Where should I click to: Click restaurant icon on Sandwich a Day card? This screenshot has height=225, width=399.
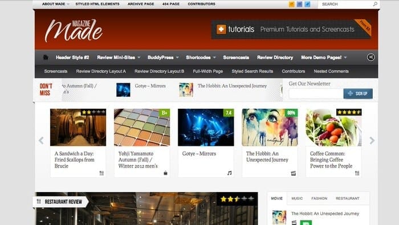(x=101, y=173)
